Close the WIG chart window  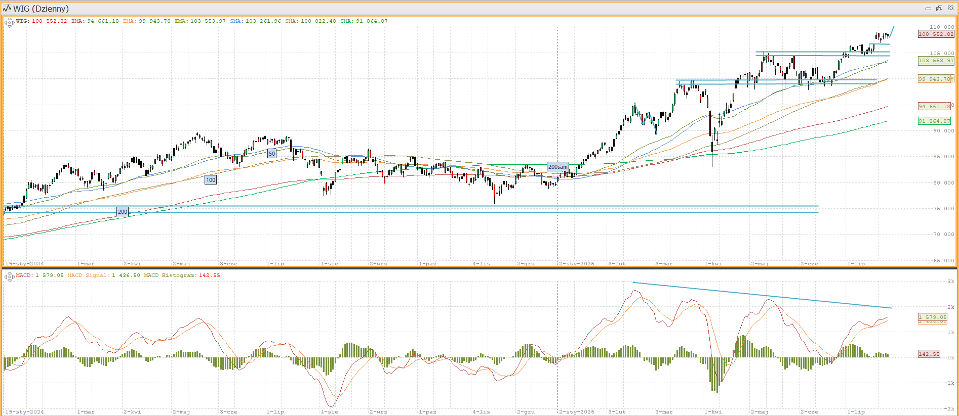(x=950, y=9)
